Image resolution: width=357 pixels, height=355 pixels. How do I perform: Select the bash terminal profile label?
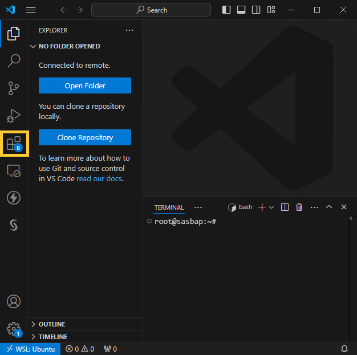[x=240, y=207]
